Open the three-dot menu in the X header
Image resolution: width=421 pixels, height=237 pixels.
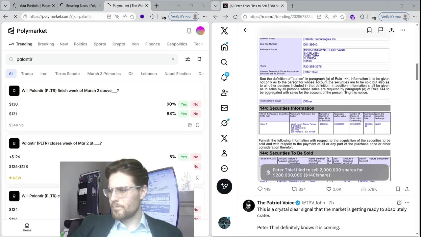tap(403, 30)
